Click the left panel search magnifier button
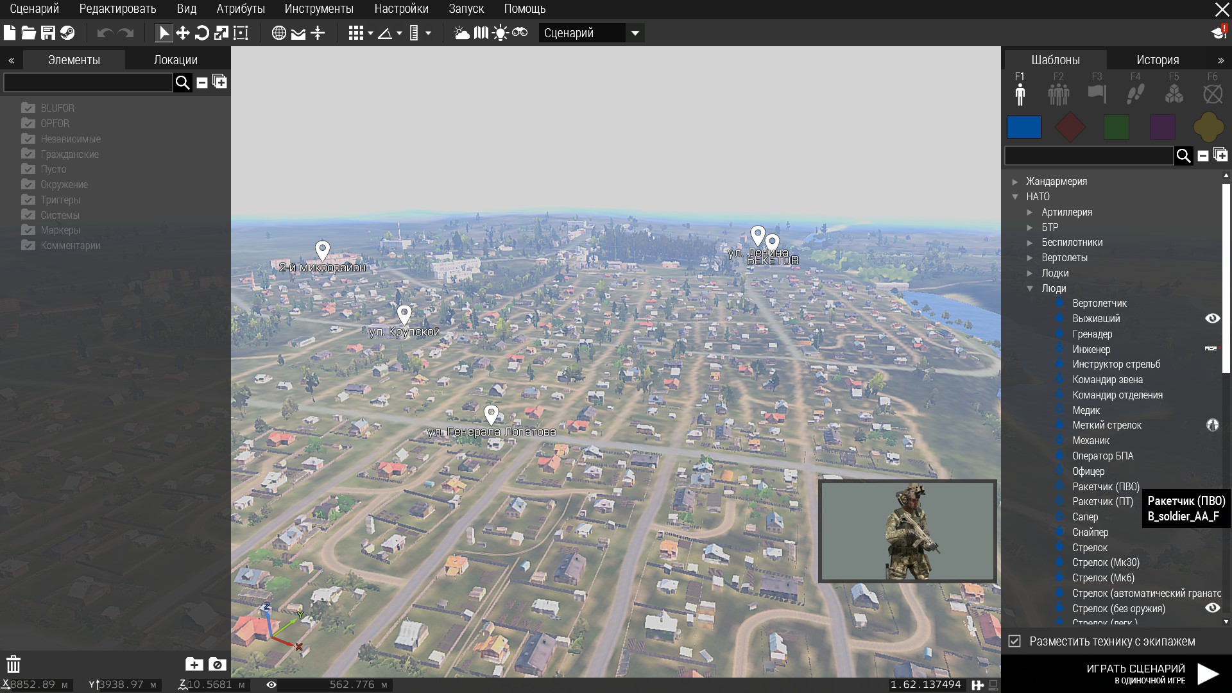Viewport: 1232px width, 693px height. (183, 82)
